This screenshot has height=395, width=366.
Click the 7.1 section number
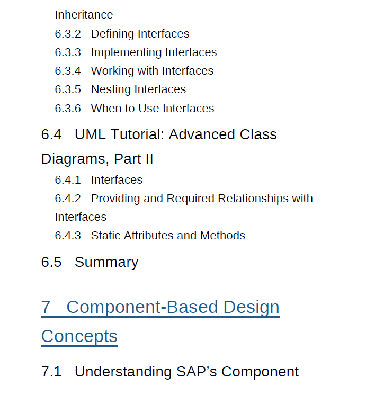tap(51, 372)
